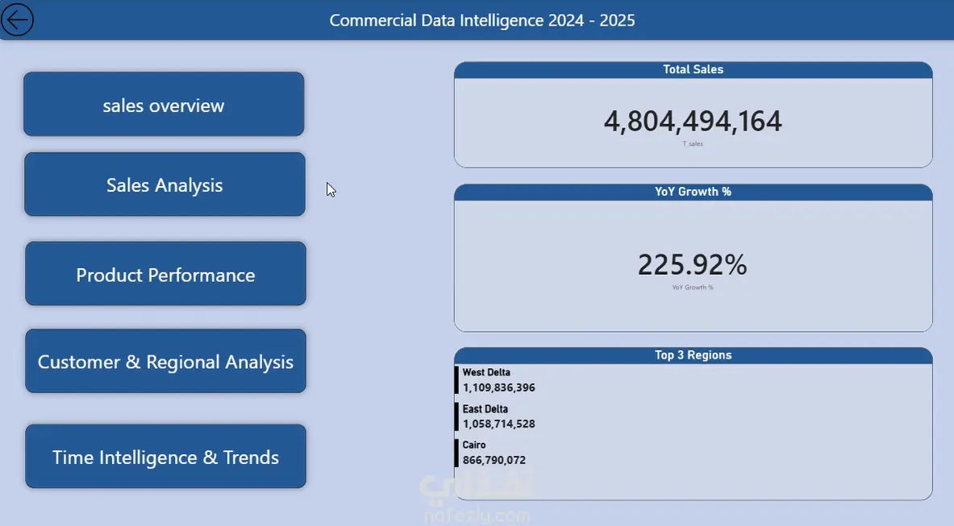This screenshot has width=954, height=526.
Task: Click the 225.92% growth value
Action: click(x=693, y=265)
